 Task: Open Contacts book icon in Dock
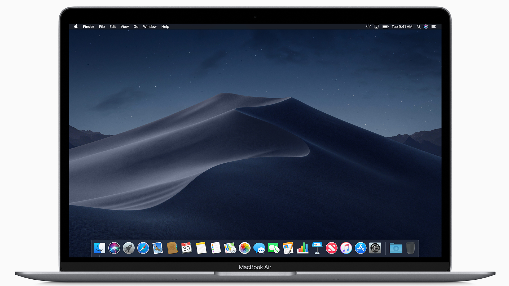172,248
